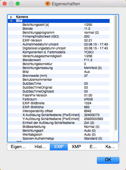This screenshot has height=170, width=126.
Task: Click the value 02.21
Action: coord(88,41)
